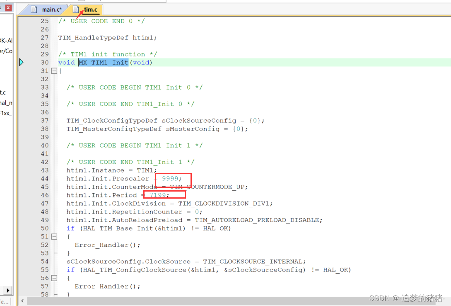Click 'USER CODE BEGIN TIM1_Init 1' comment

[135, 146]
